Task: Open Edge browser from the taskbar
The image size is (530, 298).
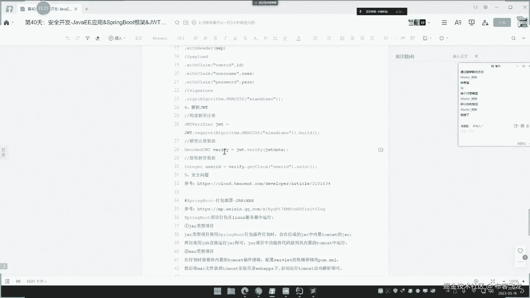Action: pyautogui.click(x=245, y=291)
